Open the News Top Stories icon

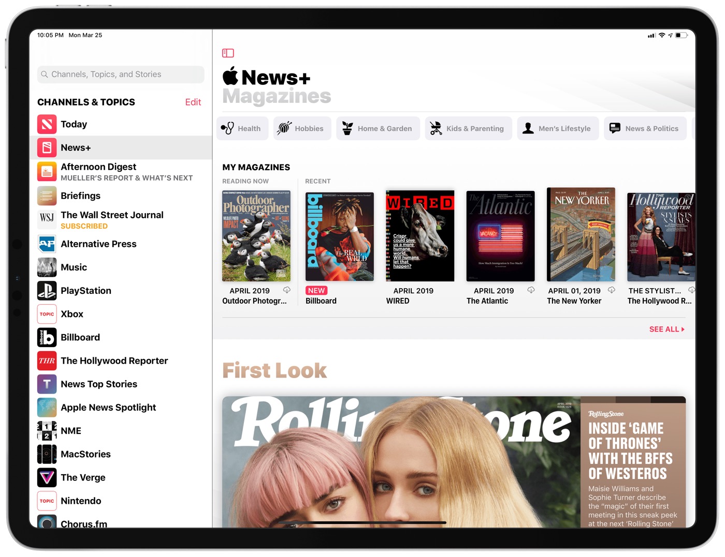pos(47,384)
